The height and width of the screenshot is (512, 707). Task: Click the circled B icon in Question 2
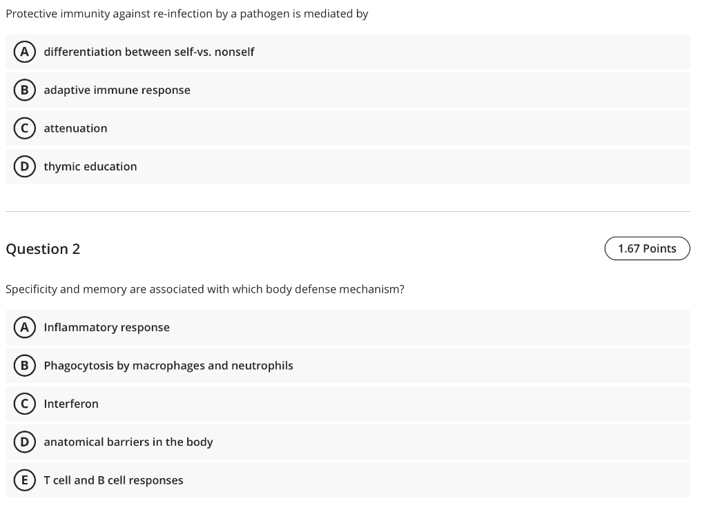pos(23,365)
